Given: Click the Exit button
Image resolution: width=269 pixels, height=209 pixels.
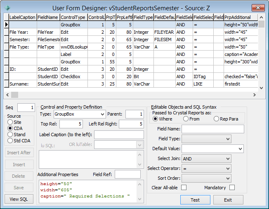Looking at the screenshot, I should (x=228, y=200).
